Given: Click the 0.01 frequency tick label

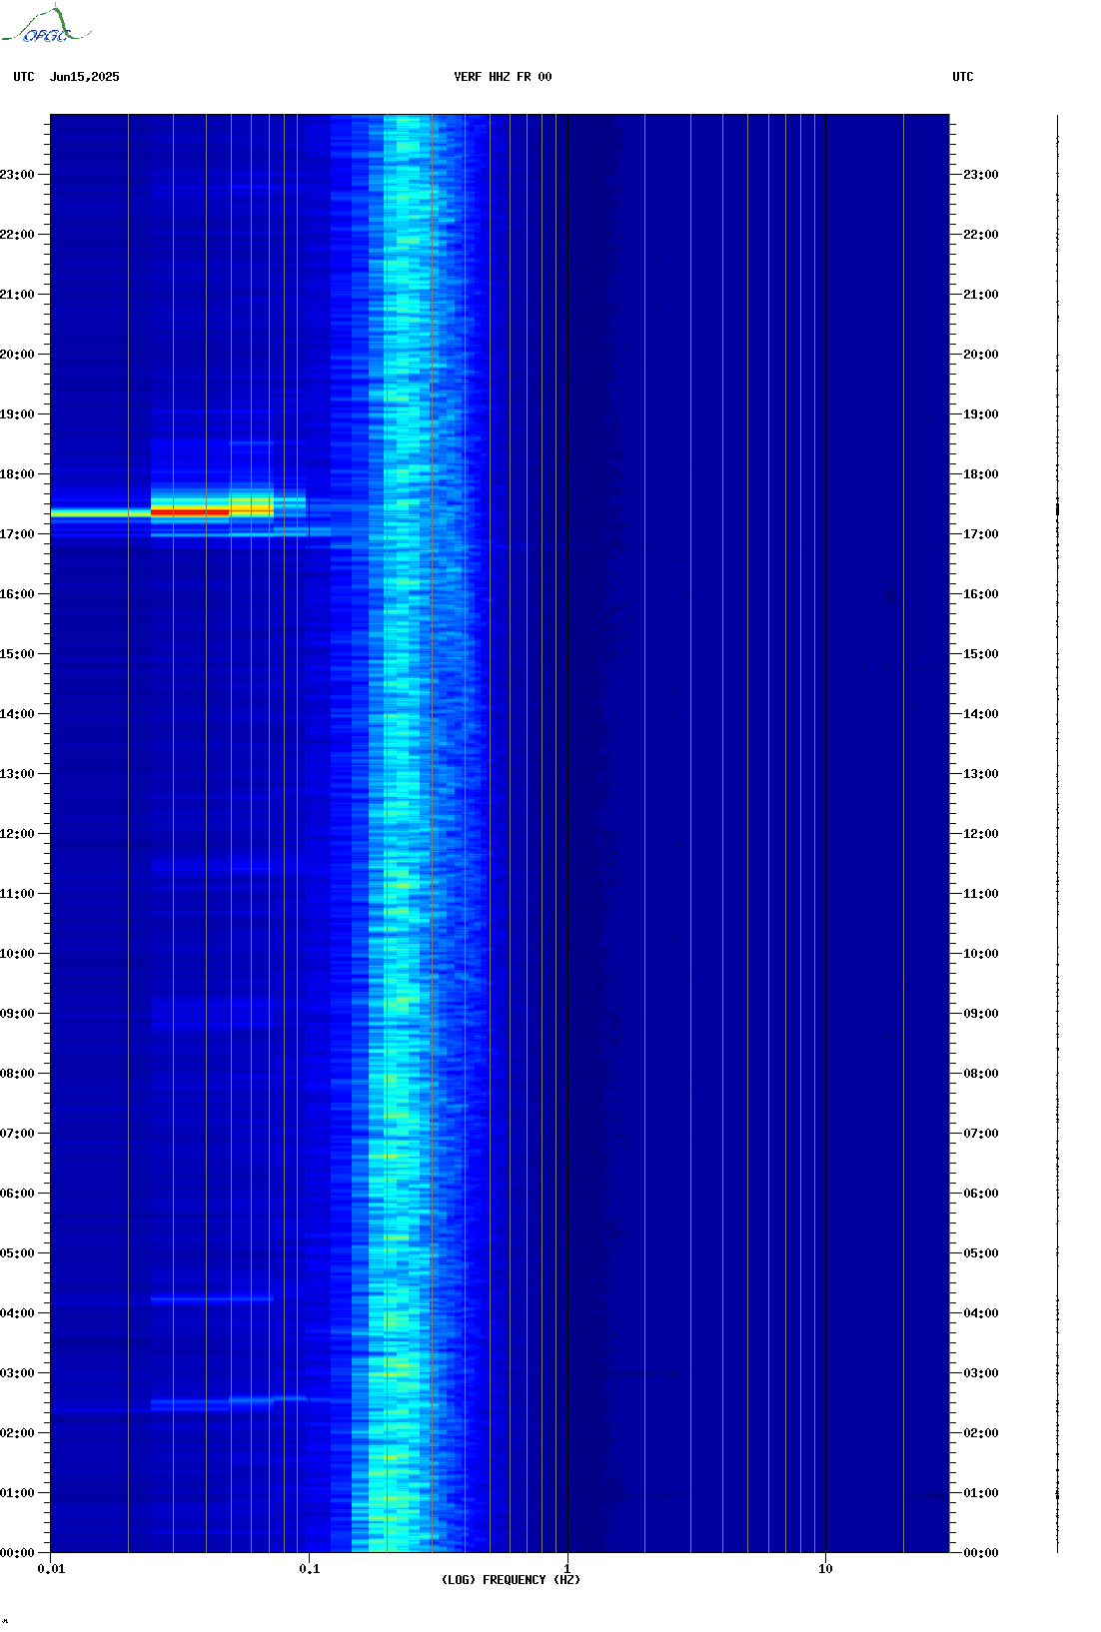Looking at the screenshot, I should (x=51, y=1569).
